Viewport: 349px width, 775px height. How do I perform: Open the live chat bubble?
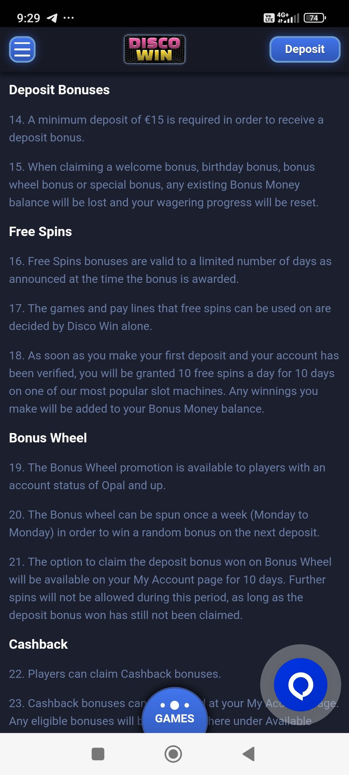[x=301, y=684]
